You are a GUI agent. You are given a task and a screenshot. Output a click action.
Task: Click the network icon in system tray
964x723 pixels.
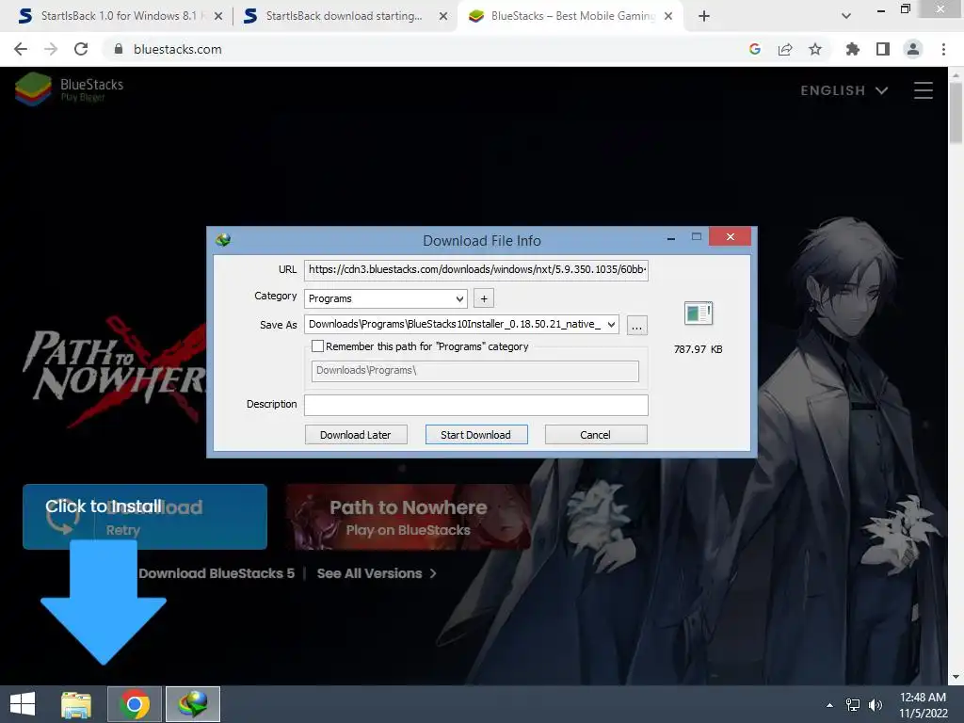(853, 705)
